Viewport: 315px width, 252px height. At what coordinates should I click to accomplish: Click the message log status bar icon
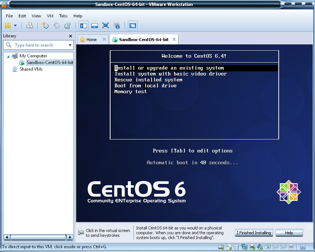(303, 247)
